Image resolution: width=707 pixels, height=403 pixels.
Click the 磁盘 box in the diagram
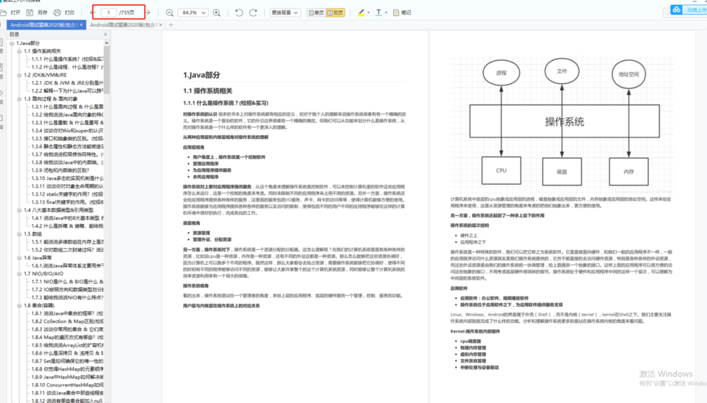[562, 171]
